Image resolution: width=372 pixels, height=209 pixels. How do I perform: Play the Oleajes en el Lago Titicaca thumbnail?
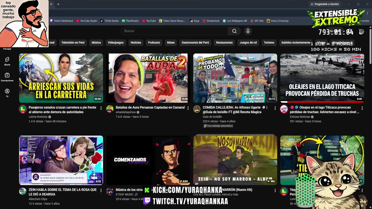click(x=322, y=78)
